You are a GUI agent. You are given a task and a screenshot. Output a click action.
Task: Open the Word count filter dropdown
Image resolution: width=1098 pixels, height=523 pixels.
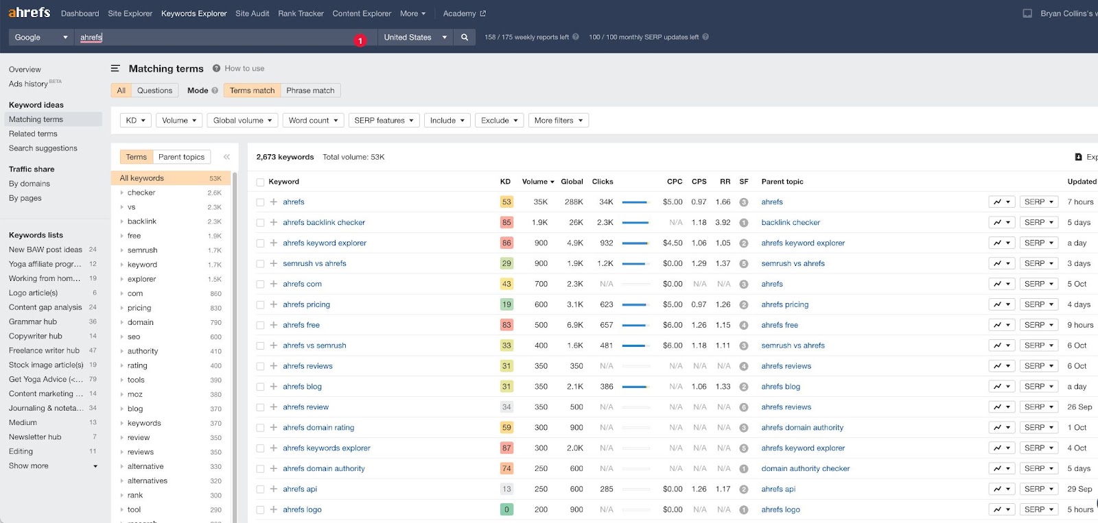click(x=313, y=121)
